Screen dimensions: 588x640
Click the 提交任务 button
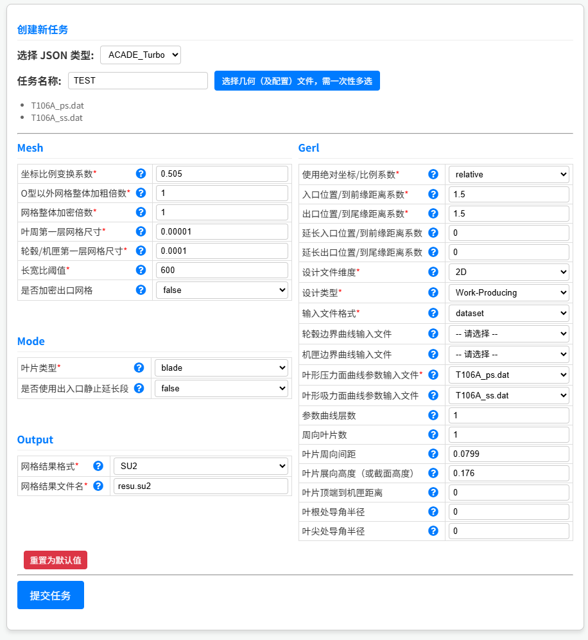[x=50, y=595]
